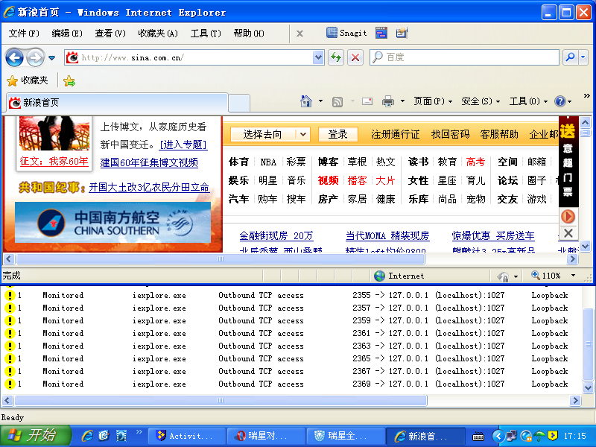Open the 建国60年征集博文视频 link
The width and height of the screenshot is (596, 447).
pyautogui.click(x=149, y=162)
